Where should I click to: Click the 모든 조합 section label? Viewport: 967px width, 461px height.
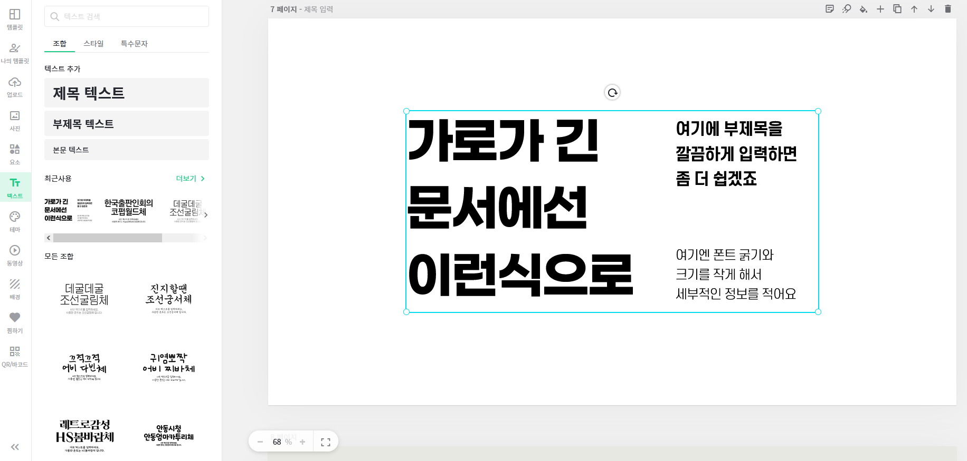tap(59, 256)
